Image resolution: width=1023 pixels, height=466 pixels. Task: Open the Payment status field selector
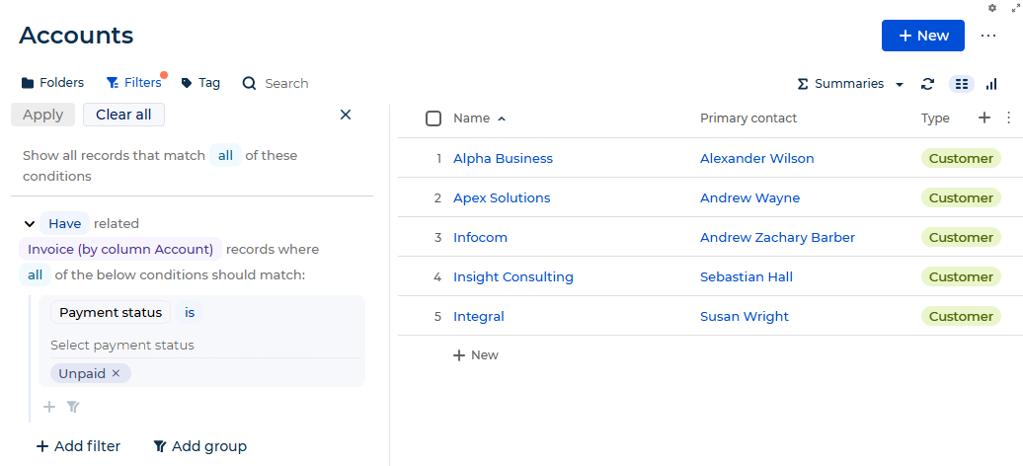point(111,312)
